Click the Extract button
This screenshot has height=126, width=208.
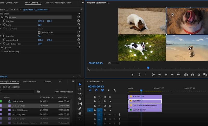tap(192, 75)
